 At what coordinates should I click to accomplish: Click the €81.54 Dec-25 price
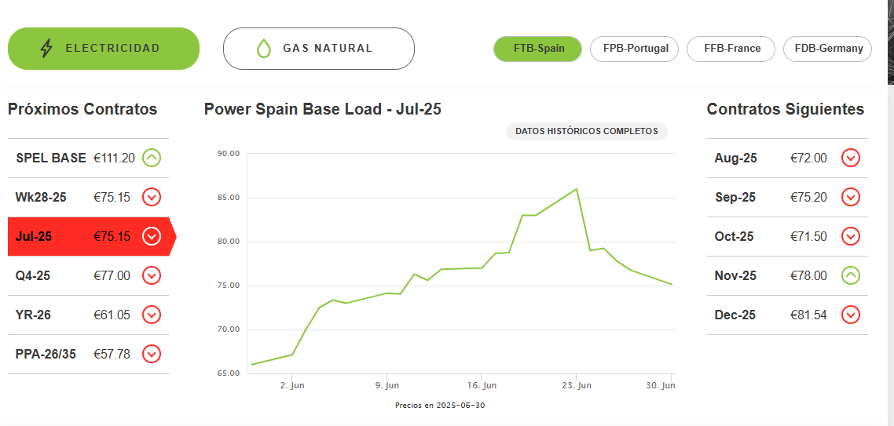(x=808, y=315)
